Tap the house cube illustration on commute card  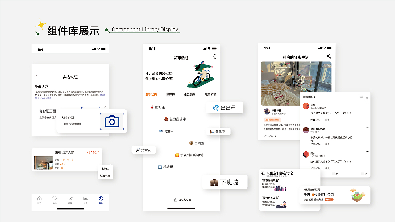point(358,195)
